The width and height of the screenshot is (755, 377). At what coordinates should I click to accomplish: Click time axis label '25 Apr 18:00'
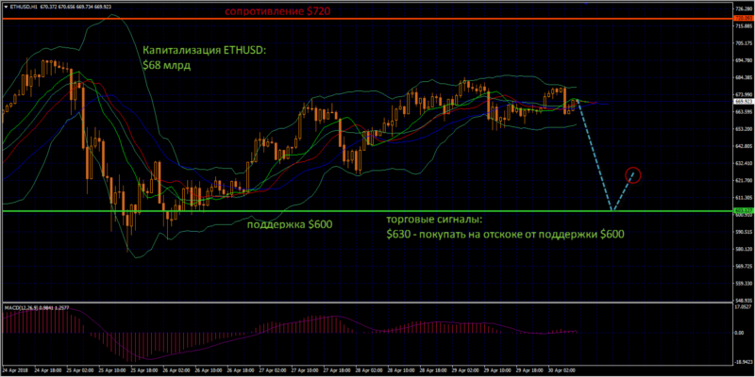point(144,371)
